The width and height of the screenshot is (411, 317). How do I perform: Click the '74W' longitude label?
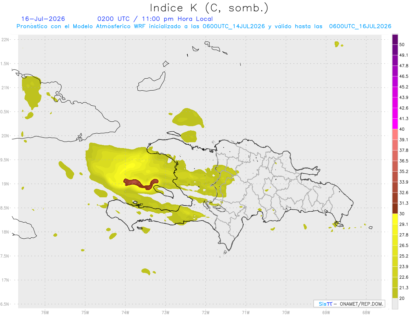click(125, 312)
